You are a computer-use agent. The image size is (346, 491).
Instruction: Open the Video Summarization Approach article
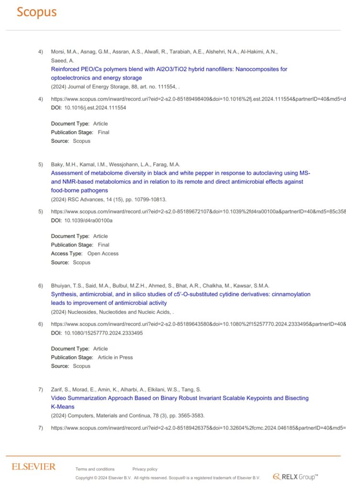[x=179, y=398]
